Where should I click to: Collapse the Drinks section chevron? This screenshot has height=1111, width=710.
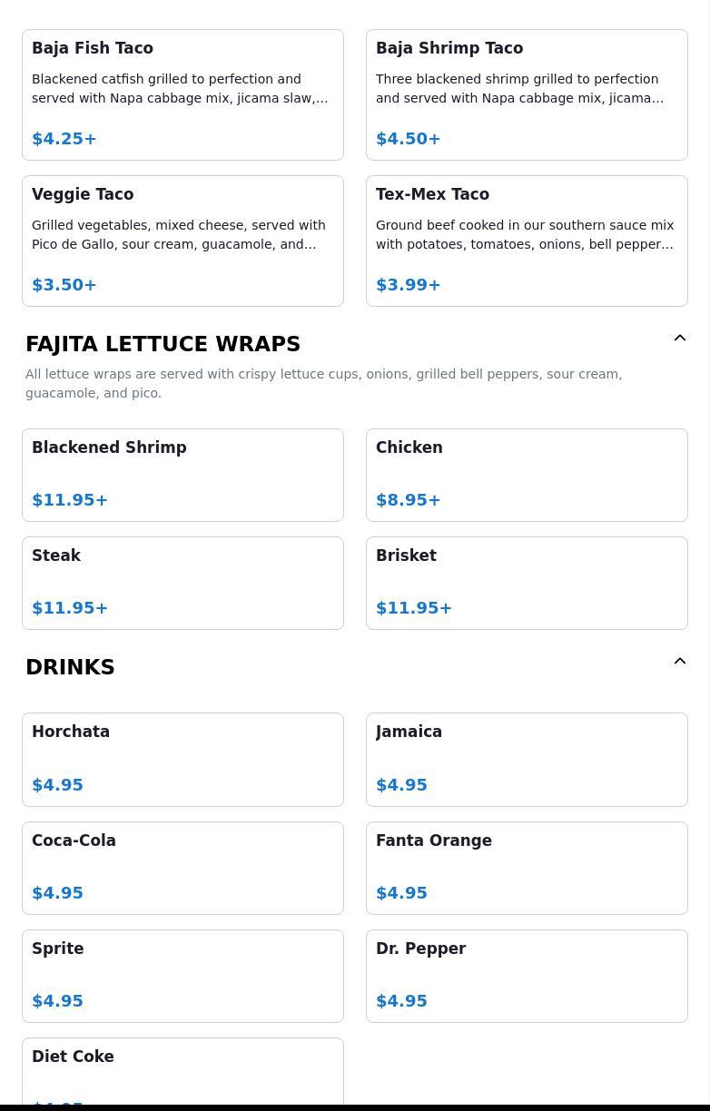(680, 661)
